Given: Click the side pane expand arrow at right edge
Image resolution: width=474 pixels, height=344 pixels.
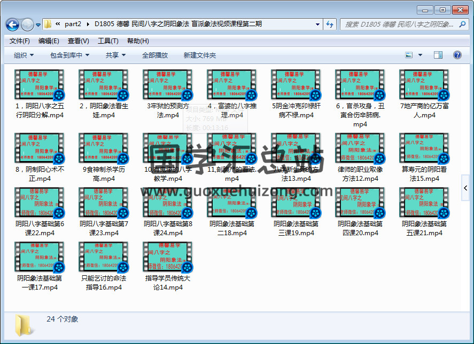Looking at the screenshot, I should 466,188.
